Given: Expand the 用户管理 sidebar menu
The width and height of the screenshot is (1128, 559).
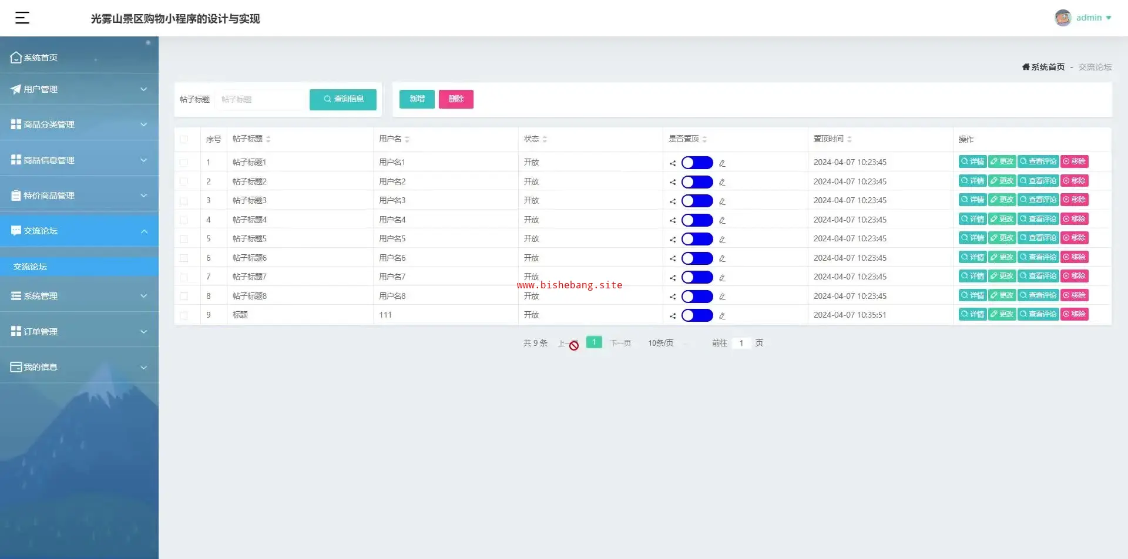Looking at the screenshot, I should pos(79,89).
